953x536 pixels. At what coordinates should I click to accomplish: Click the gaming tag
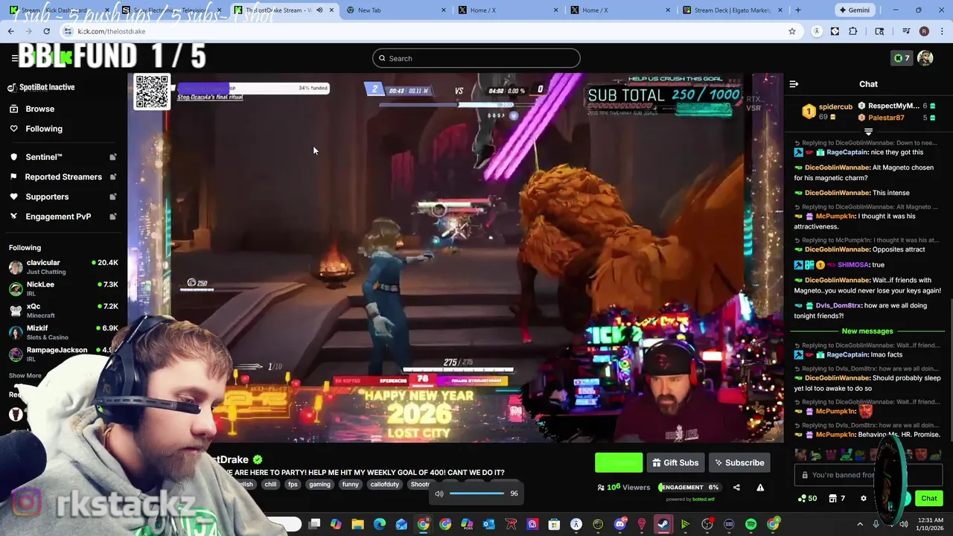pos(319,484)
